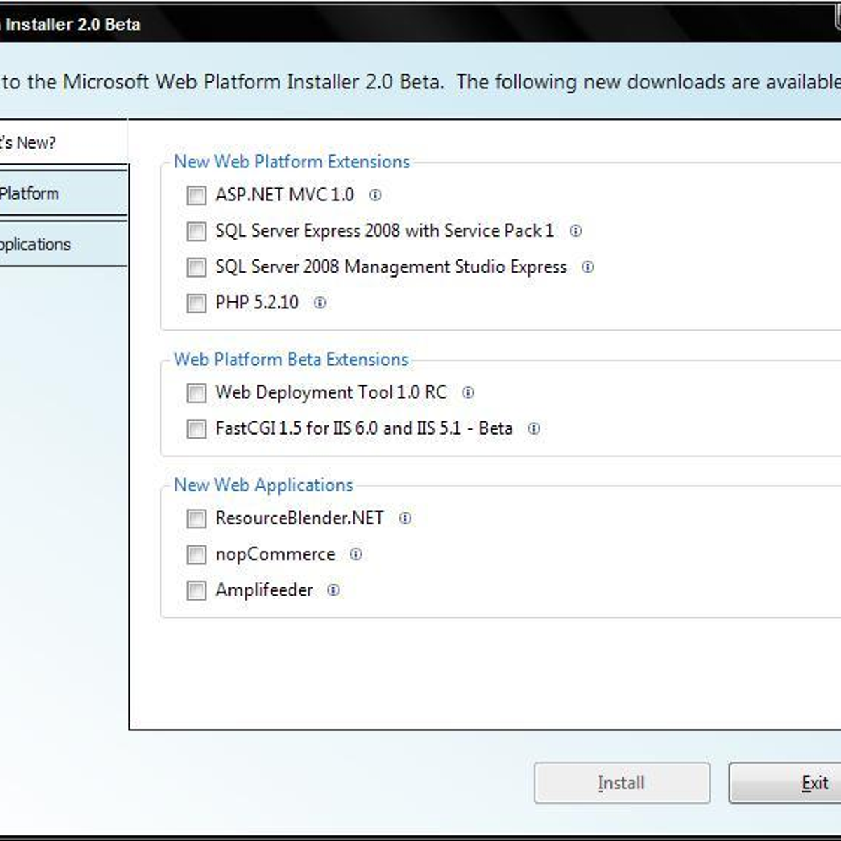Check the Amplifeeder checkbox
841x841 pixels.
[196, 590]
